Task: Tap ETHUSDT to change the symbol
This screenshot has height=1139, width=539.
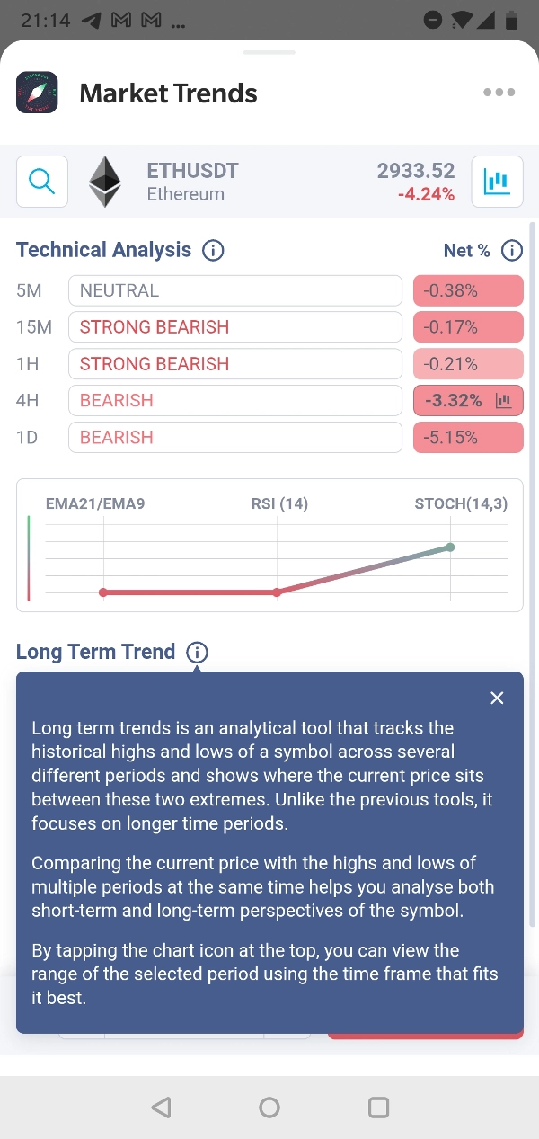Action: (x=192, y=171)
